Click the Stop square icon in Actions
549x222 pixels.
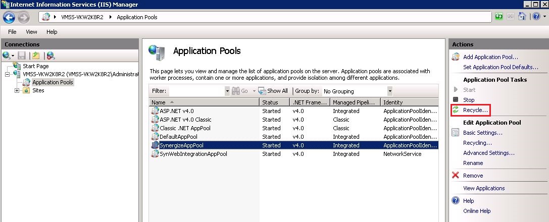pos(456,99)
